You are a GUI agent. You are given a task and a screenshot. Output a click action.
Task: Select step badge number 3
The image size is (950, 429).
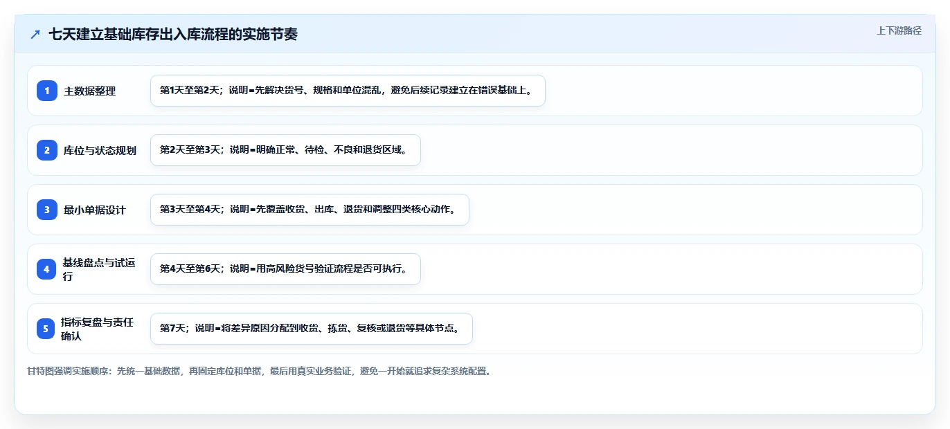click(47, 210)
